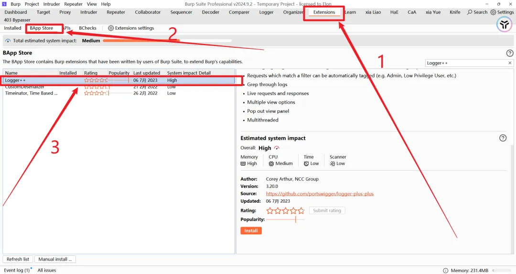This screenshot has height=274, width=516.
Task: Click the Memory info icon in status bar
Action: pos(445,270)
